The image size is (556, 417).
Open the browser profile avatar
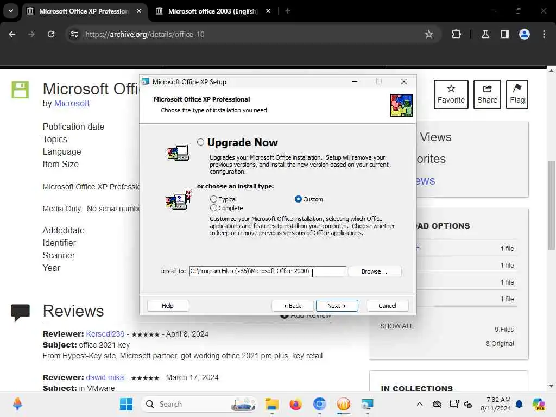tap(525, 34)
